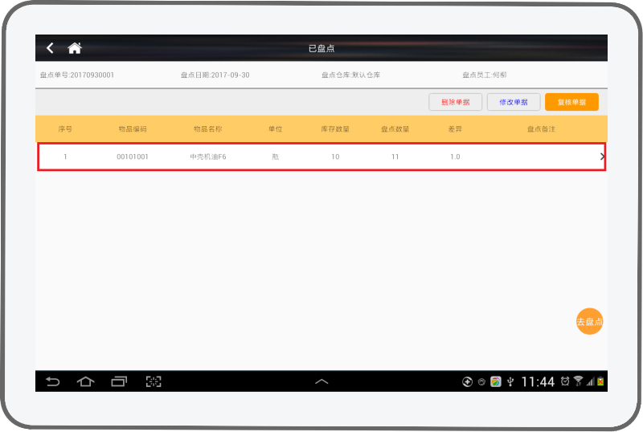The height and width of the screenshot is (432, 643).
Task: Click the 修改单据 button
Action: point(514,102)
